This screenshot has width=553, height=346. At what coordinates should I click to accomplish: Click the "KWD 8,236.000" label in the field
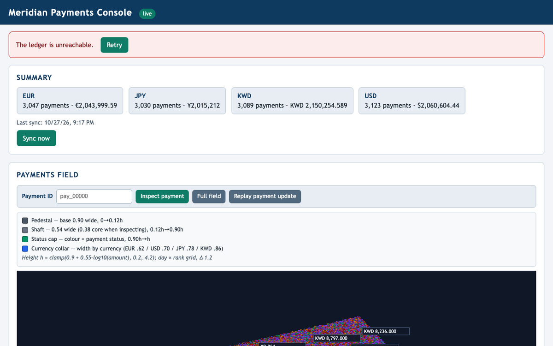pyautogui.click(x=386, y=331)
